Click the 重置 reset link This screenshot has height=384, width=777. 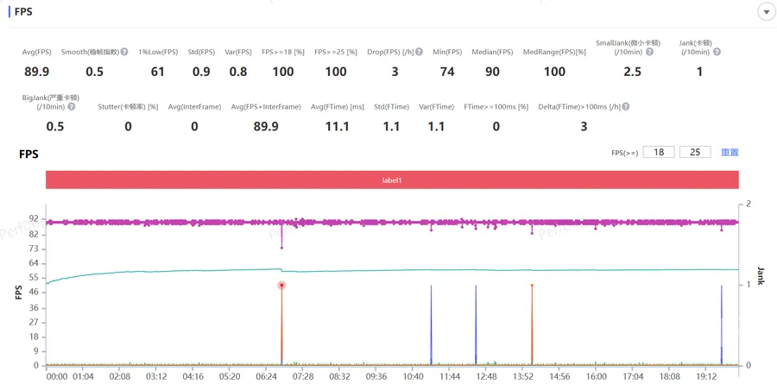(x=730, y=152)
